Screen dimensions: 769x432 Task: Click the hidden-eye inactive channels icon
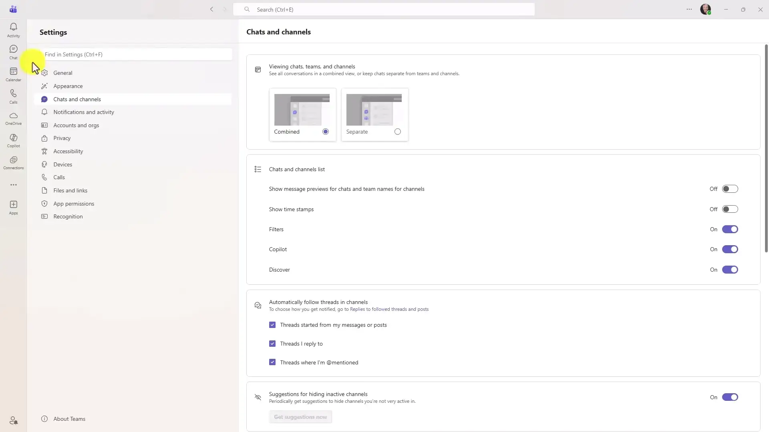[258, 397]
